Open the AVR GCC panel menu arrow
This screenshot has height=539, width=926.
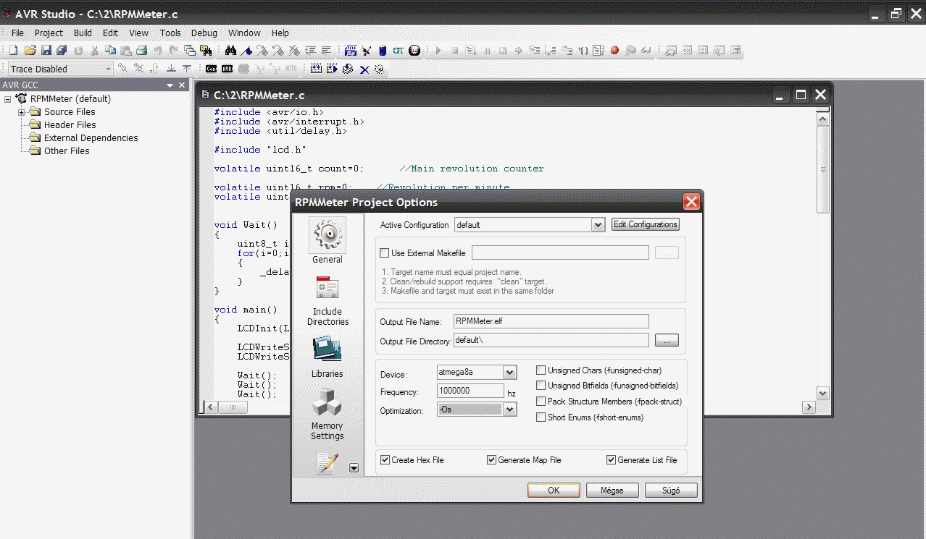[x=170, y=85]
